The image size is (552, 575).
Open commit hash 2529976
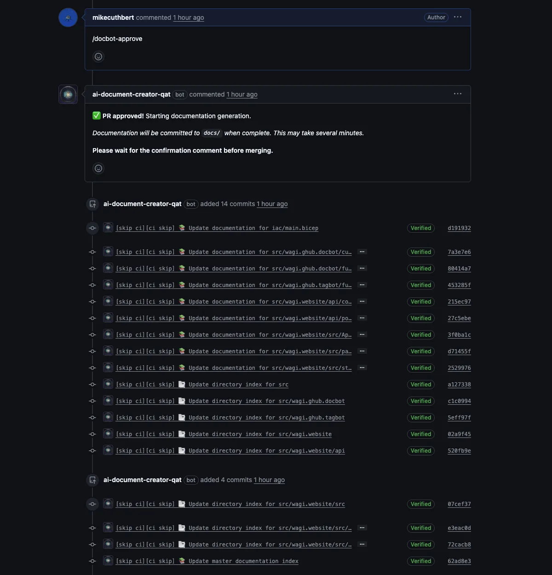click(x=459, y=368)
